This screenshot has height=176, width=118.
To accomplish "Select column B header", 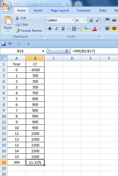I will click(x=35, y=58).
